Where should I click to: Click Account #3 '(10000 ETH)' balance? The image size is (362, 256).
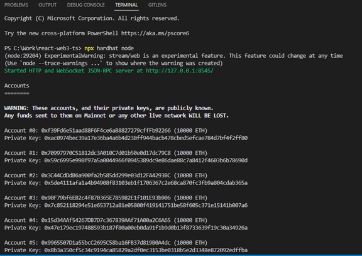pos(190,198)
